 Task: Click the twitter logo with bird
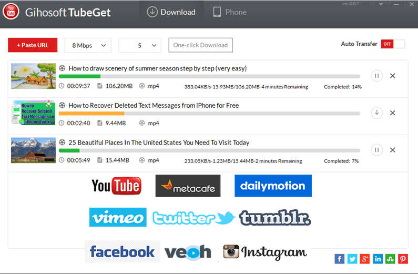click(194, 218)
